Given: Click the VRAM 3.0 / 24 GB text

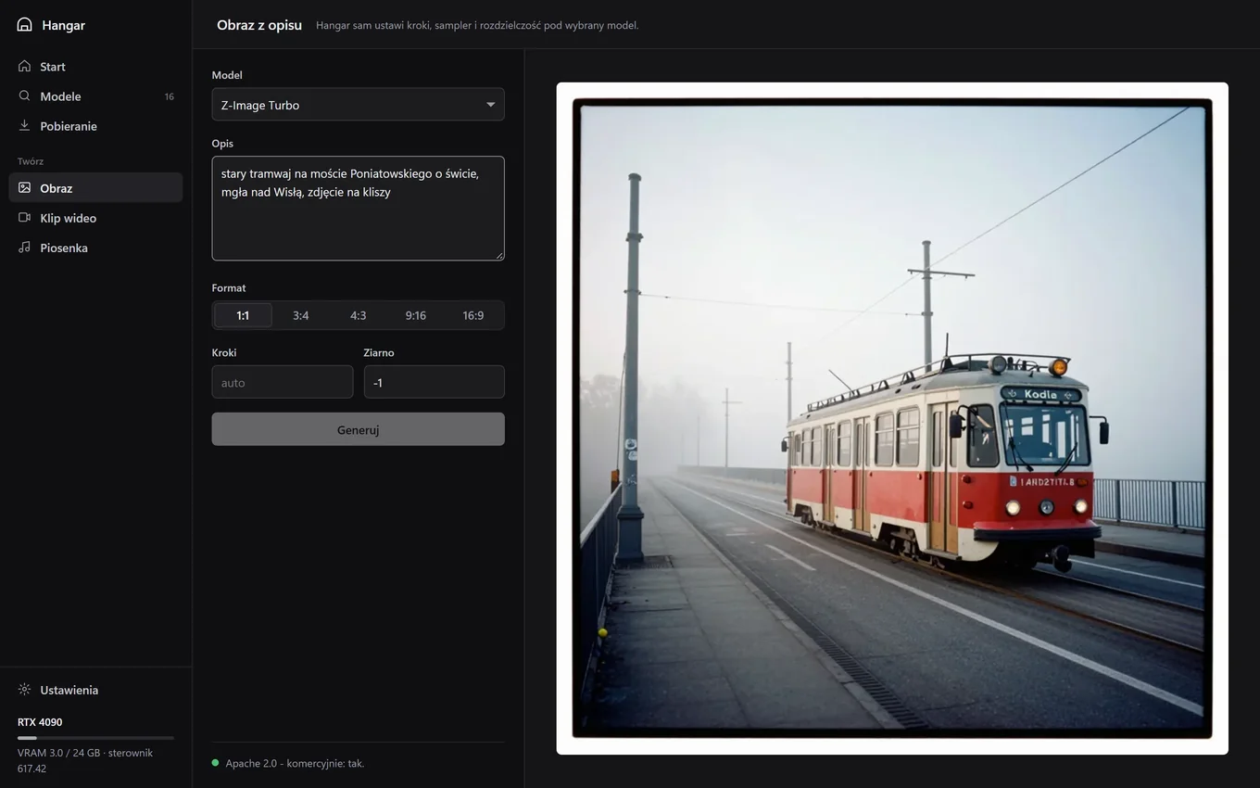Looking at the screenshot, I should (x=57, y=753).
